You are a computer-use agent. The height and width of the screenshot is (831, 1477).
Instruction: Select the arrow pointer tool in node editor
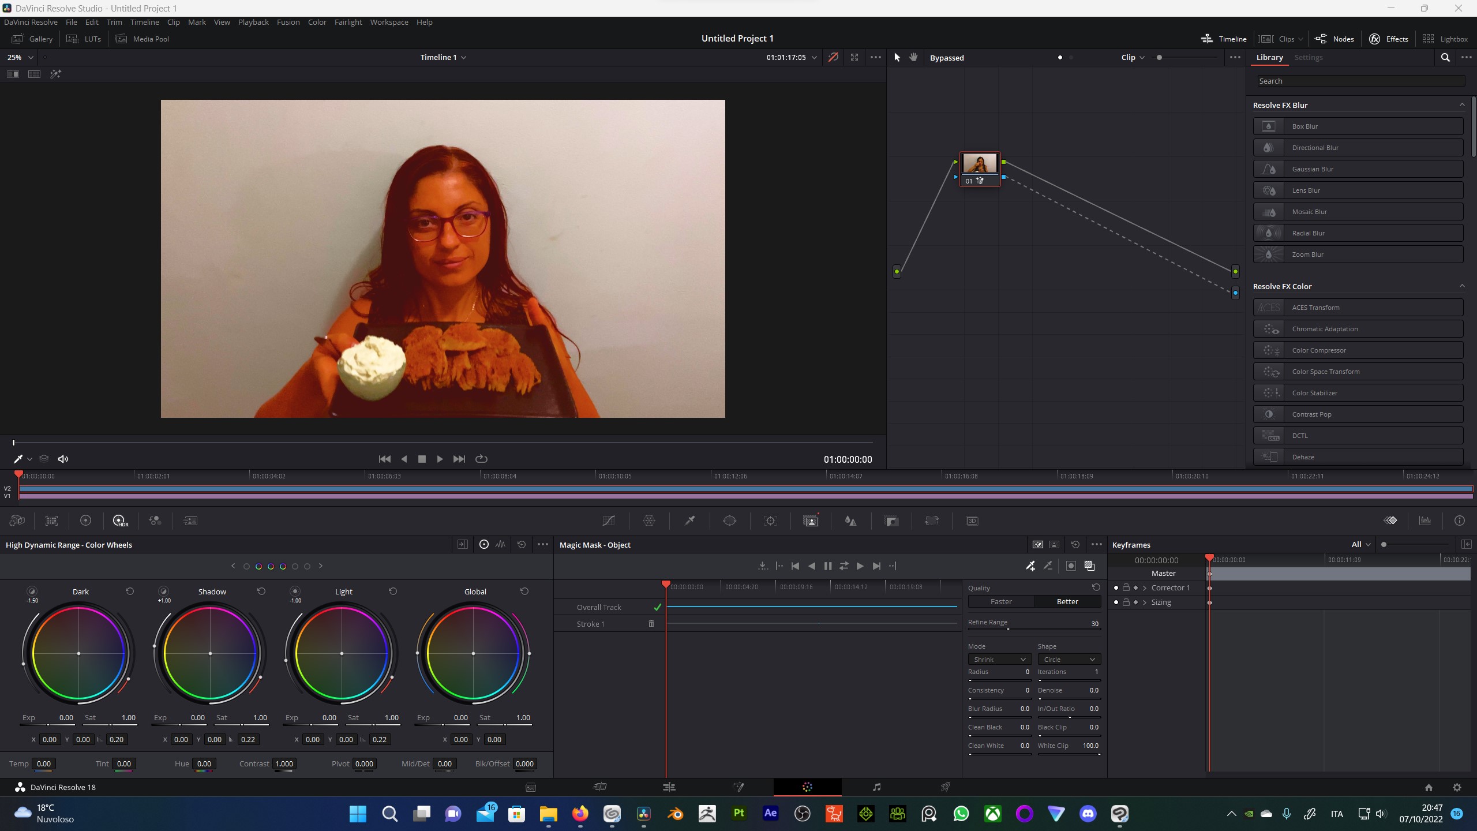pyautogui.click(x=897, y=57)
